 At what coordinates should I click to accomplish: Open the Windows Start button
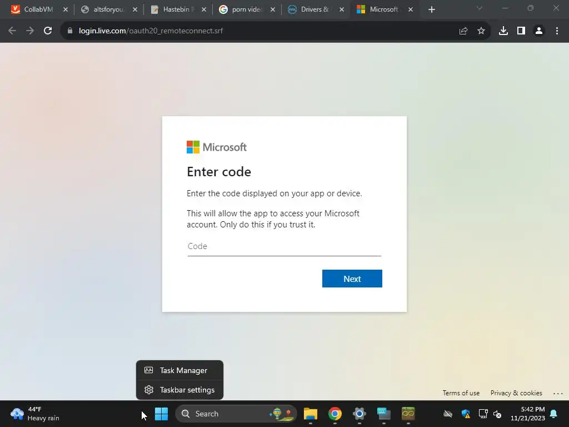(x=161, y=414)
